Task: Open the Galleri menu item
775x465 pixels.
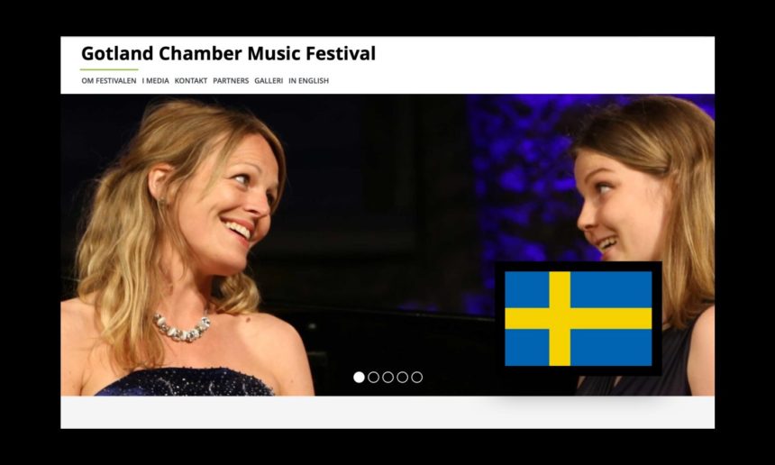Action: coord(269,80)
